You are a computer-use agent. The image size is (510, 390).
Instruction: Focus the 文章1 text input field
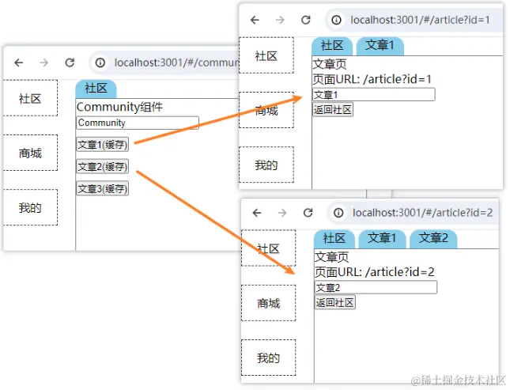coord(374,95)
